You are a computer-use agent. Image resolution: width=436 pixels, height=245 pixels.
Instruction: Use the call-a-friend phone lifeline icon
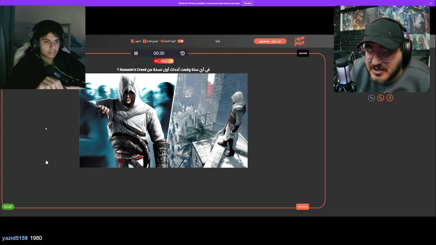(x=380, y=98)
